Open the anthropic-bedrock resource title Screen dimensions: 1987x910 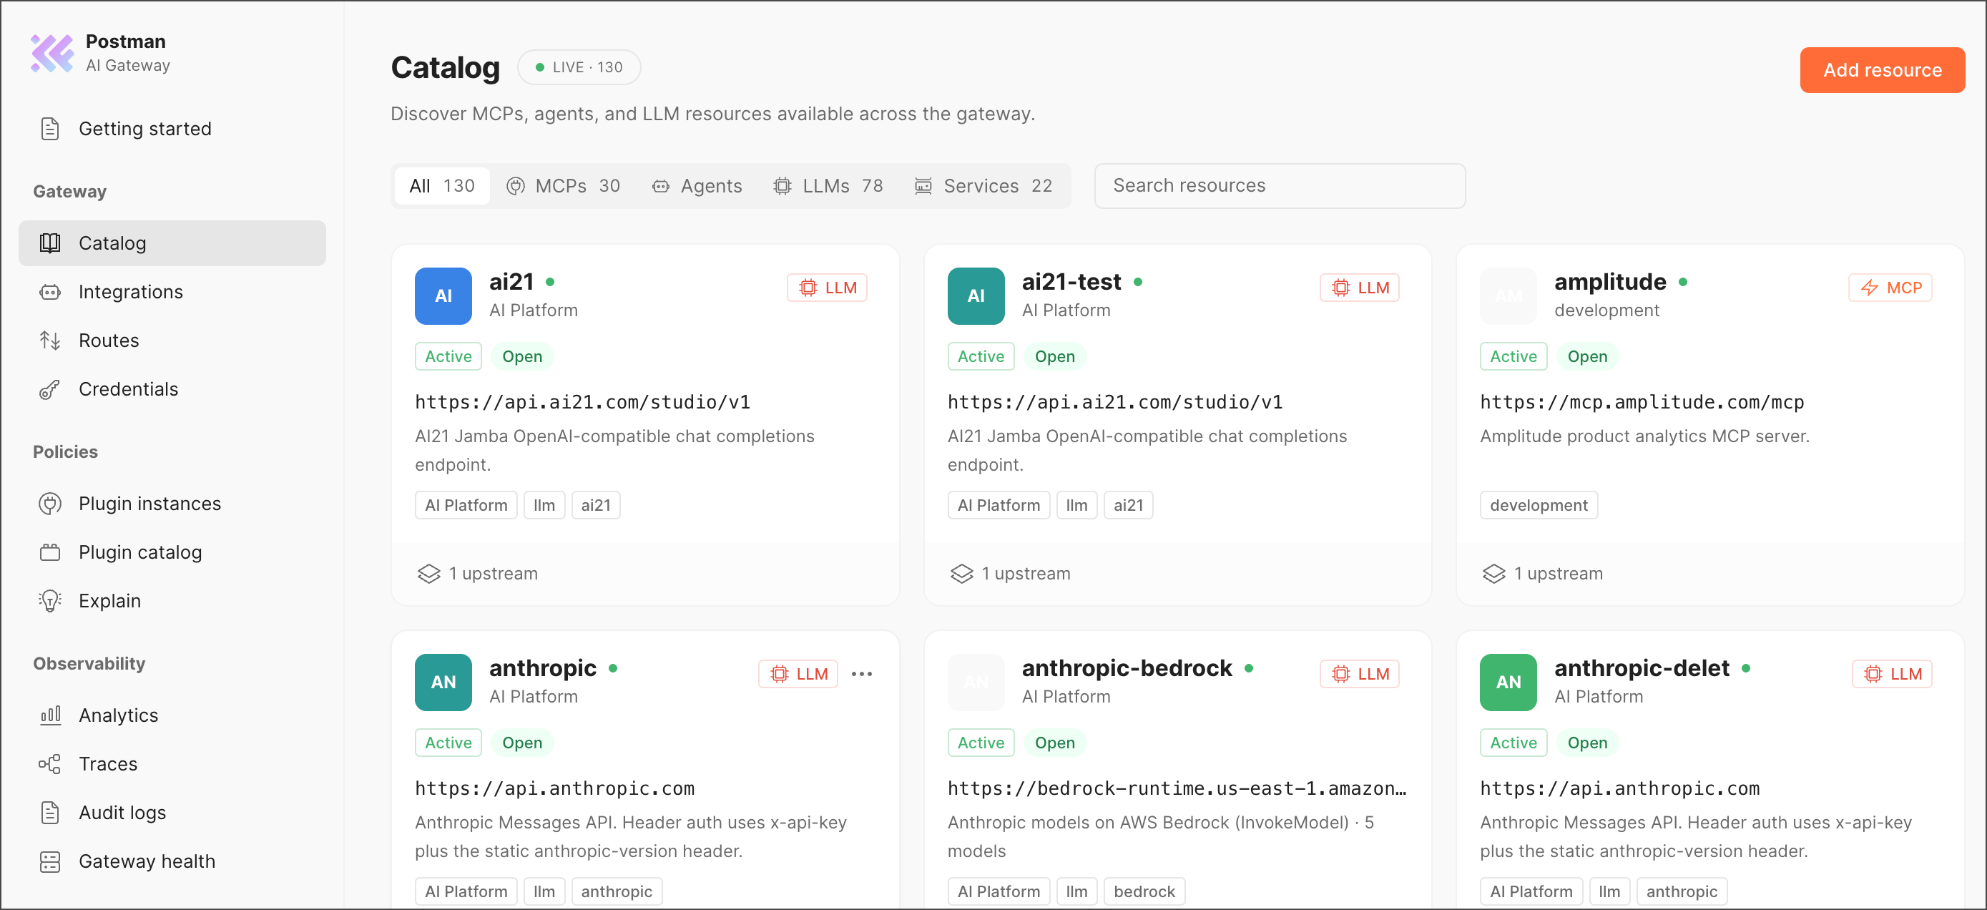(x=1127, y=669)
